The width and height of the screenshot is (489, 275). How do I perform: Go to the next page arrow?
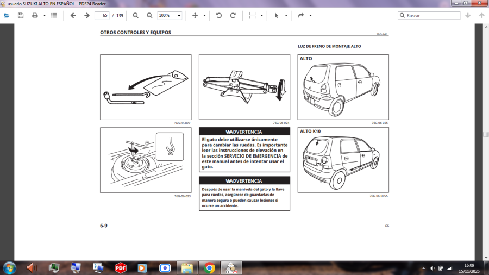tap(87, 15)
